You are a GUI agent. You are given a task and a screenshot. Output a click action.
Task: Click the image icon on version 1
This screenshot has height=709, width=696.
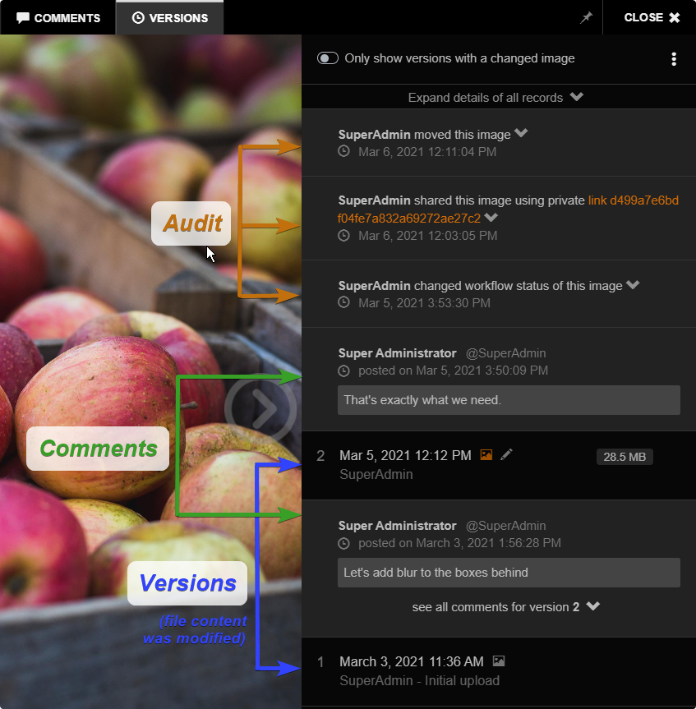(x=498, y=661)
